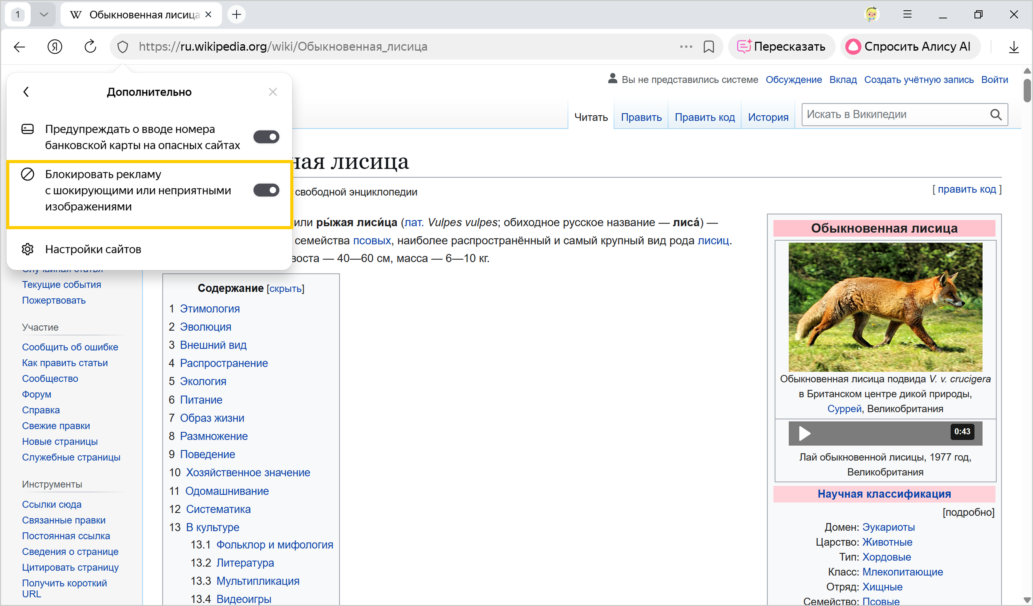Click the Пересказать button

tap(781, 47)
